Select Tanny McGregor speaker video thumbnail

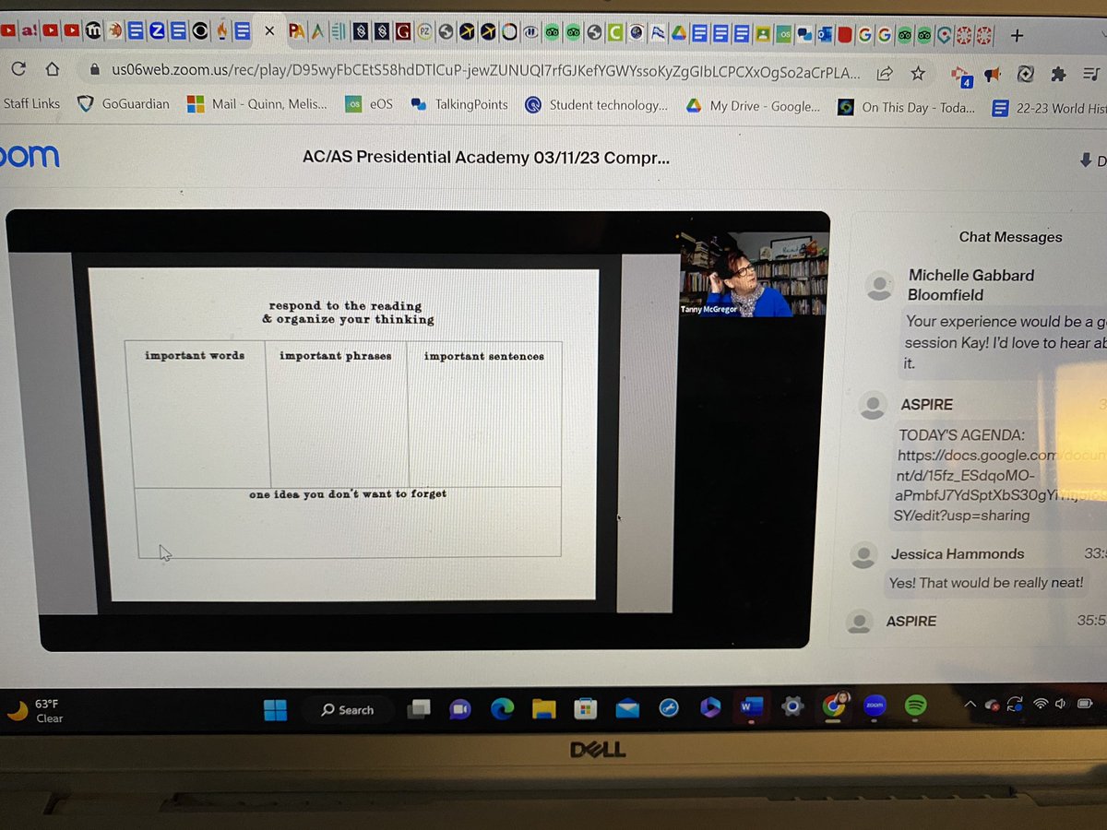[x=754, y=274]
